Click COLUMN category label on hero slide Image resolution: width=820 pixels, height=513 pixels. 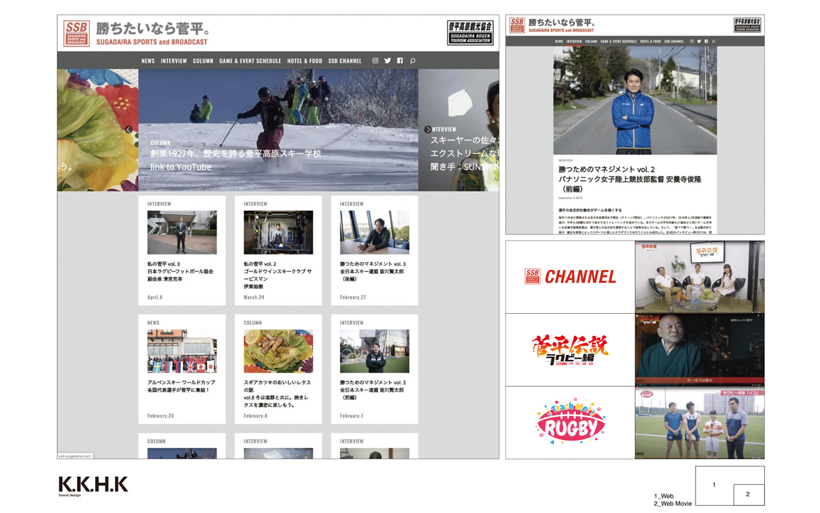click(x=160, y=142)
